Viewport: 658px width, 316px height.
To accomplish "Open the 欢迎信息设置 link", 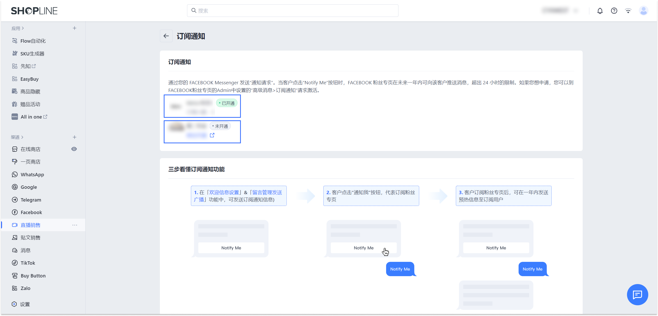I will (224, 192).
